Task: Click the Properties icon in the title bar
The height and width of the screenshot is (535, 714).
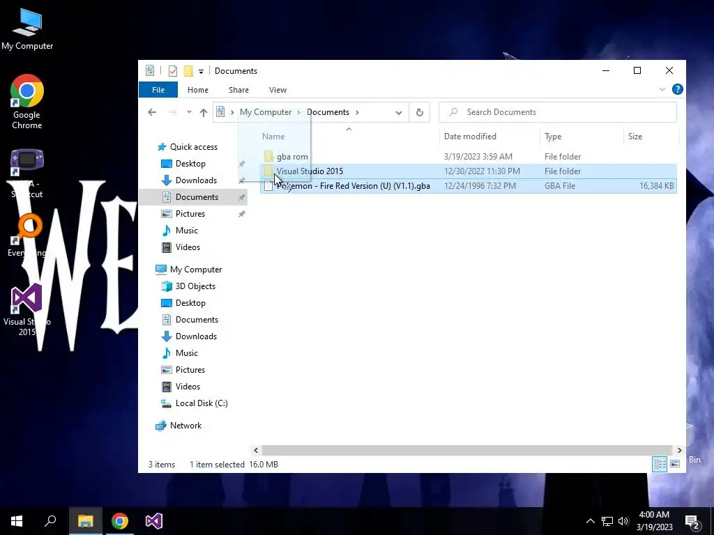Action: tap(173, 71)
